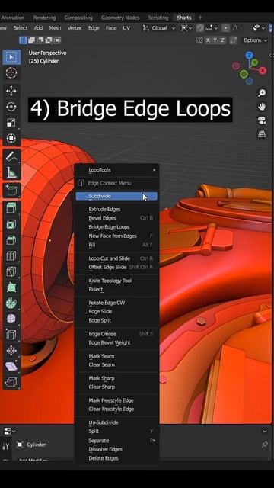
Task: Select the Shear tool
Action: pyautogui.click(x=11, y=366)
